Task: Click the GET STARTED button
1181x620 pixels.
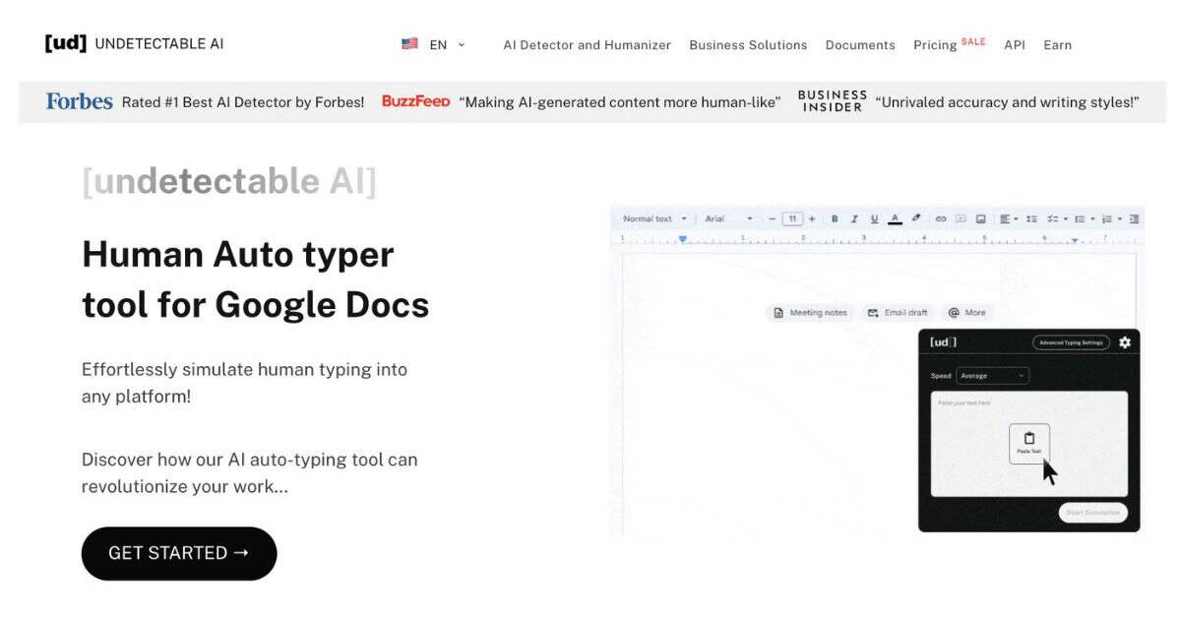Action: click(179, 553)
